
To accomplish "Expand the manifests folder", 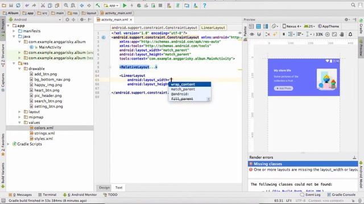I will point(14,31).
